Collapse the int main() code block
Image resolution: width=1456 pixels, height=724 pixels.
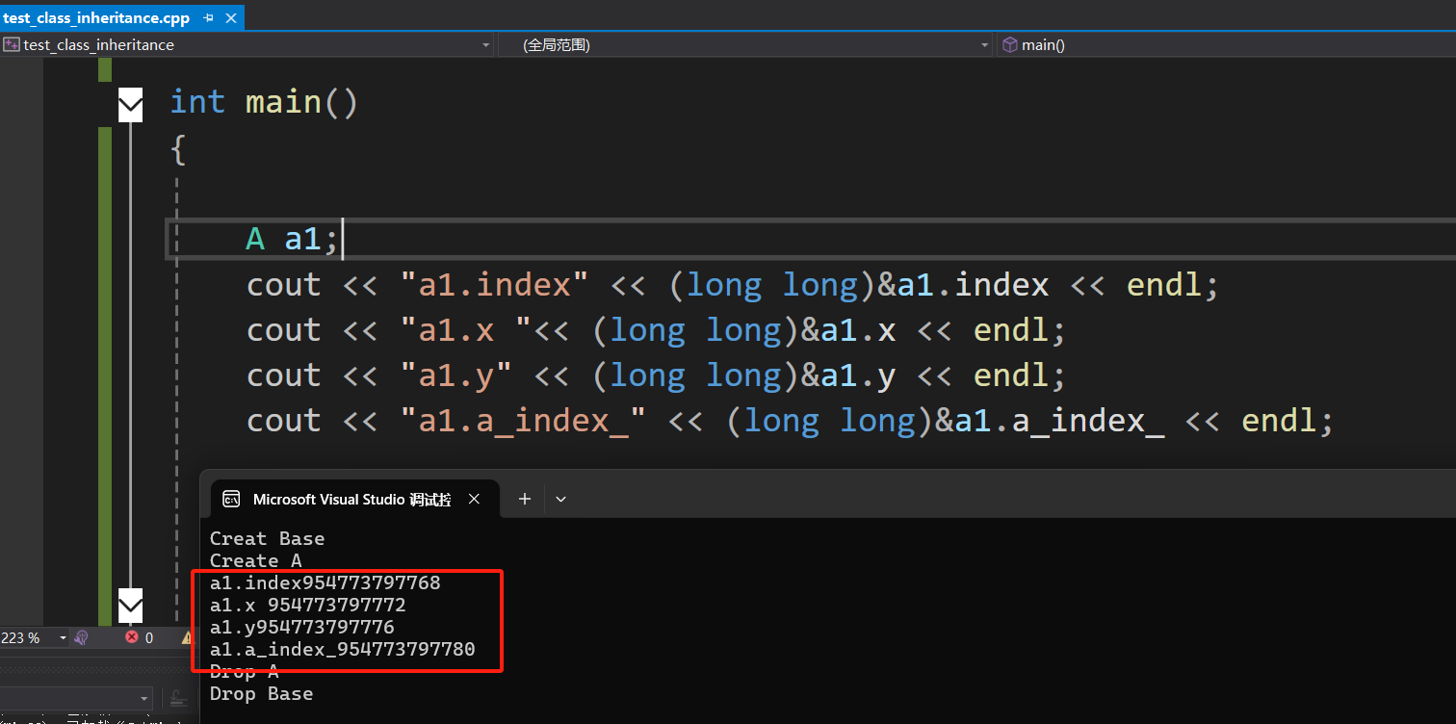click(130, 104)
